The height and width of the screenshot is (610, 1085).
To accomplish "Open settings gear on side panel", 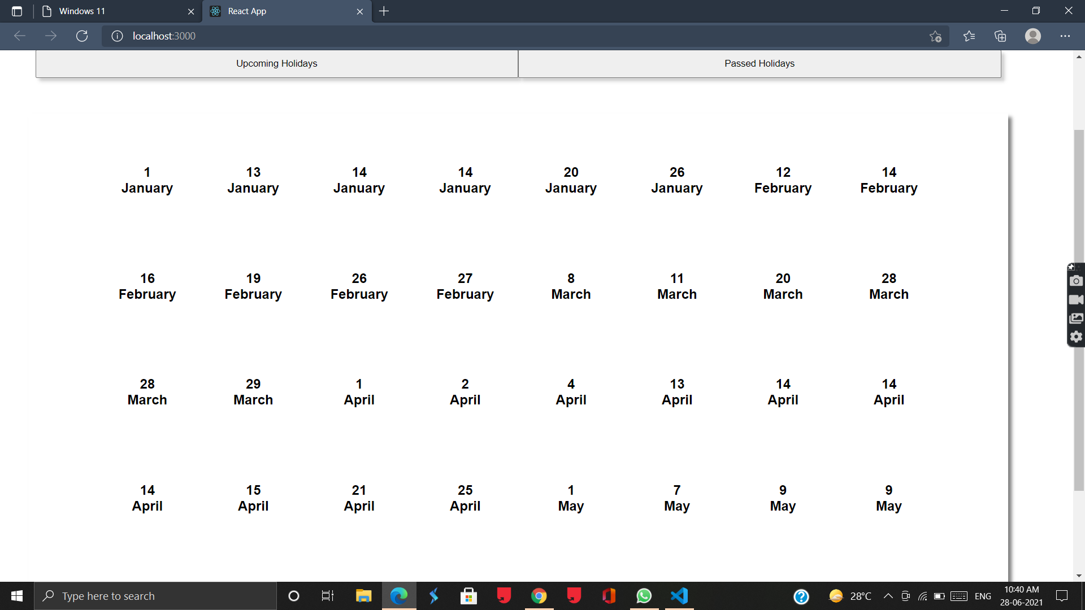I will 1076,337.
